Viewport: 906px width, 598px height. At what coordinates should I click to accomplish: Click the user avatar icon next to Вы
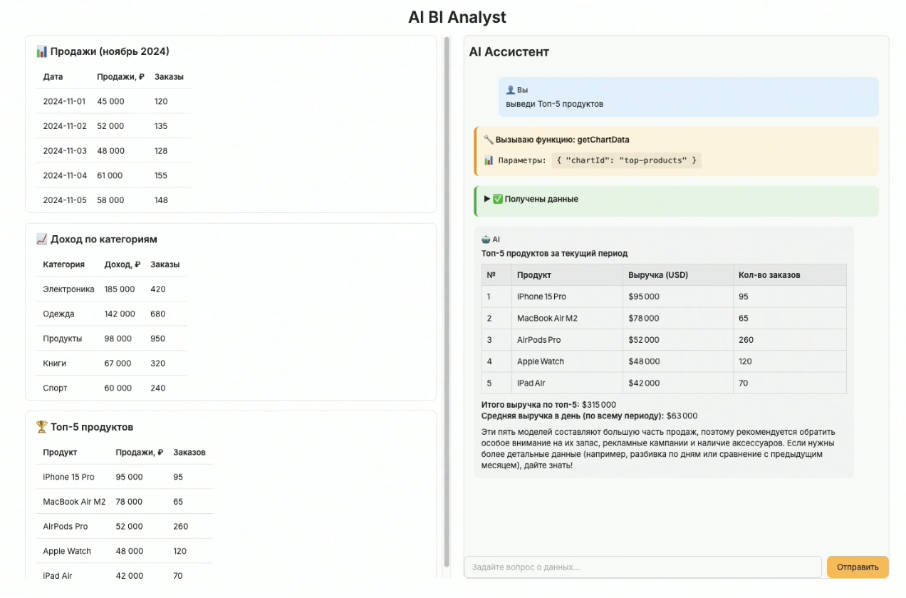[x=510, y=91]
